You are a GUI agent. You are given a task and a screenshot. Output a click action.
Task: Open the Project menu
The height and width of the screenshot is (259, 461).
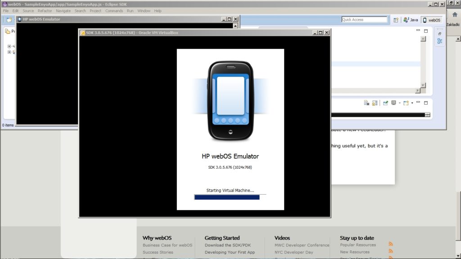[95, 11]
